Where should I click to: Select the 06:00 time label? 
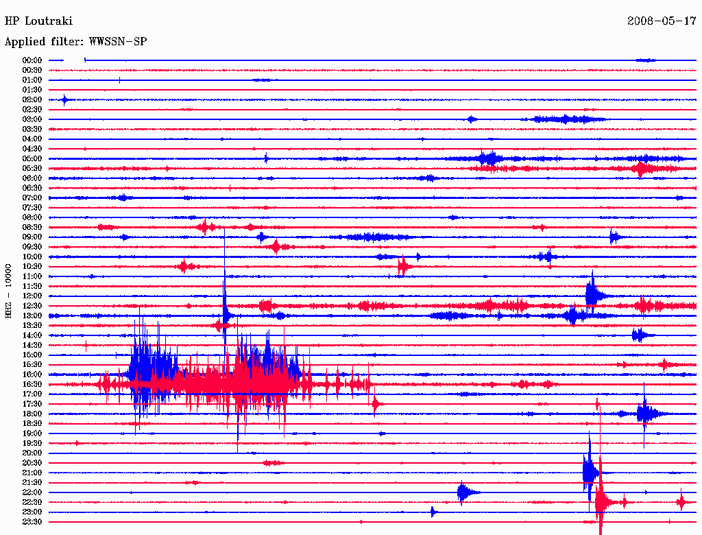32,178
